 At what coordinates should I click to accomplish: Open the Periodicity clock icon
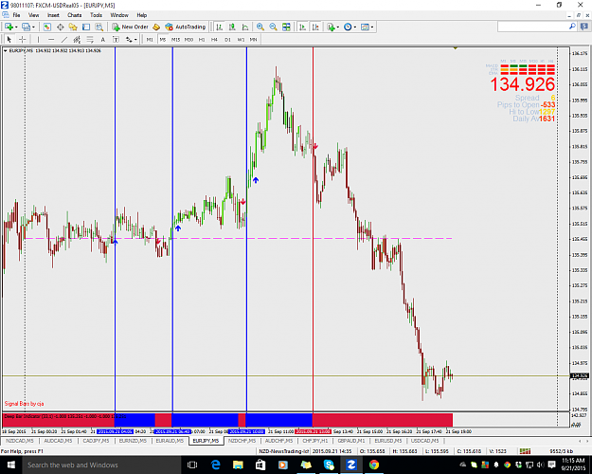pyautogui.click(x=348, y=27)
